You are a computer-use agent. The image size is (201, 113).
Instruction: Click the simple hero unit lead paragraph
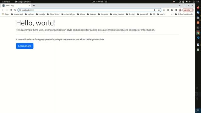tap(85, 30)
